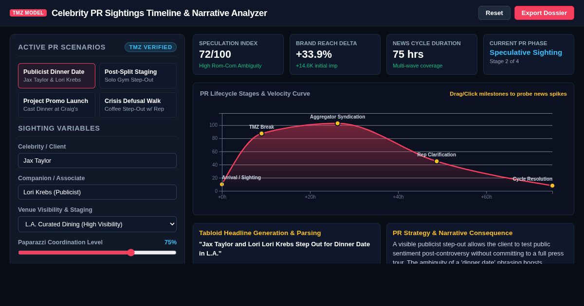The image size is (584, 306).
Task: Probe the Aggregator Syndication milestone marker
Action: pos(337,123)
